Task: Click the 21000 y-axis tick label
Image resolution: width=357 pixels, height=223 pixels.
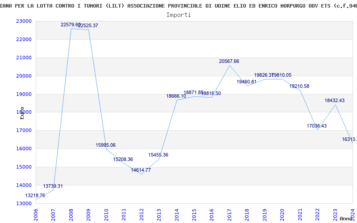Action: click(24, 58)
